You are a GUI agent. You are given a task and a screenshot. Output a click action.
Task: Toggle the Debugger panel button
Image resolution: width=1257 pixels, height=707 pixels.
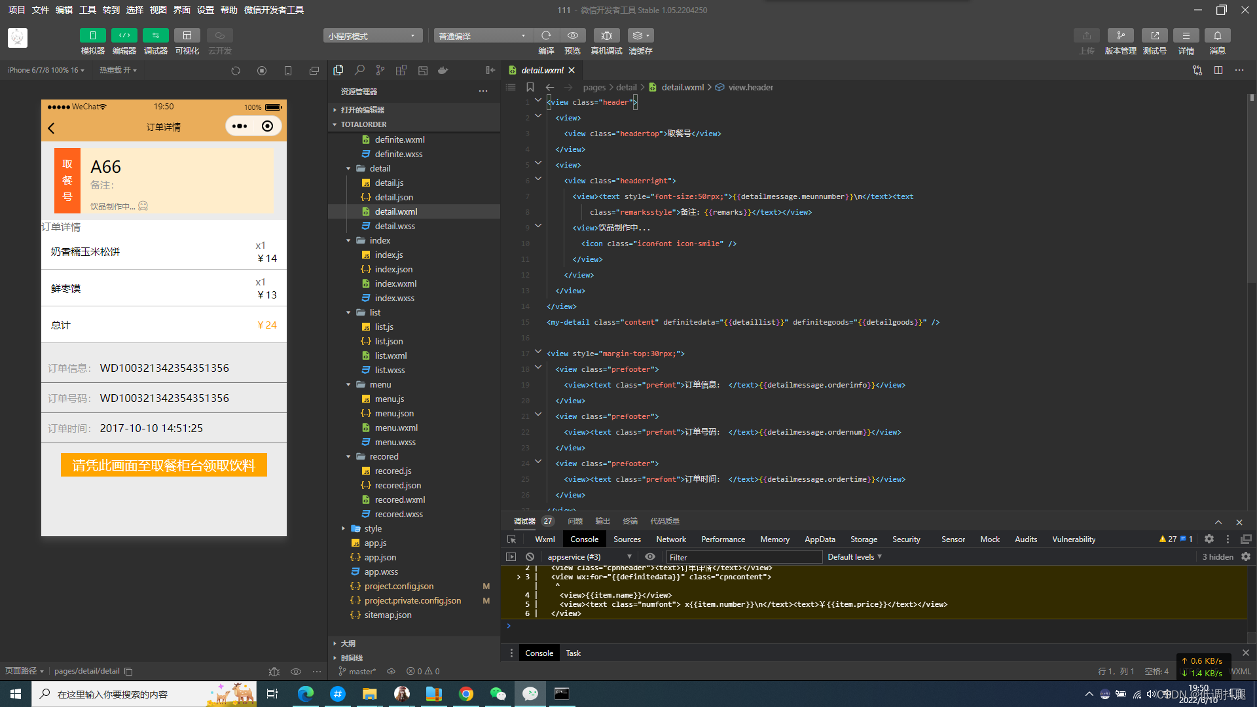tap(155, 35)
